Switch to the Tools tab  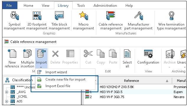(81, 6)
